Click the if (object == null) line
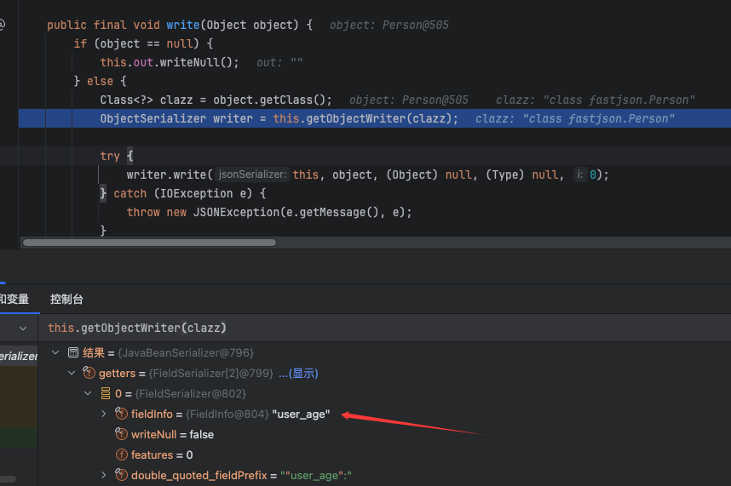Screen dimensions: 731x486 (143, 43)
